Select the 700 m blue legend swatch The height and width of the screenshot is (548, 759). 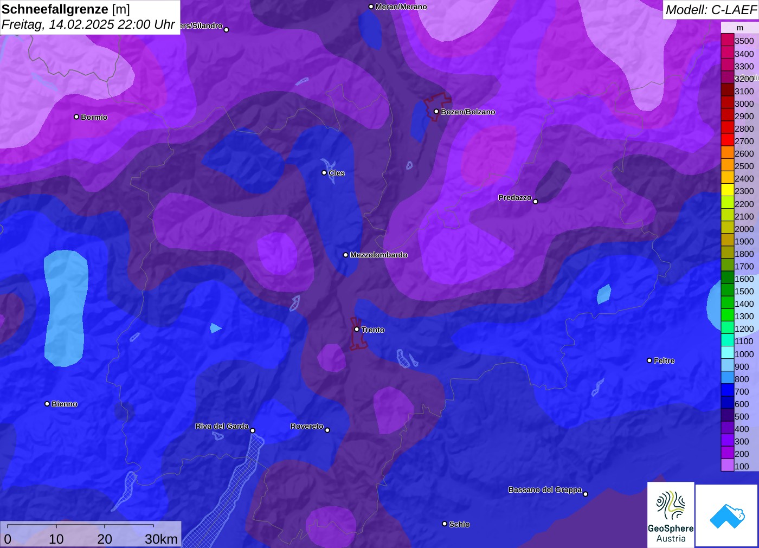(x=727, y=390)
